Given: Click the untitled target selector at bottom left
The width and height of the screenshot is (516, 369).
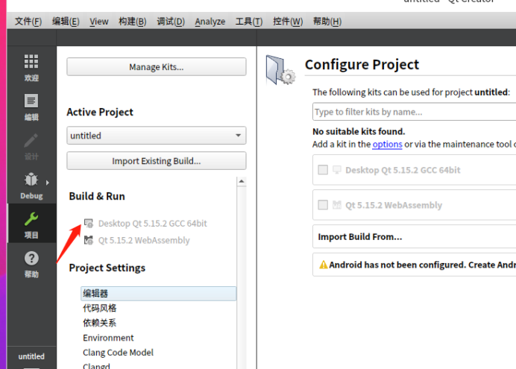Looking at the screenshot, I should click(x=31, y=357).
